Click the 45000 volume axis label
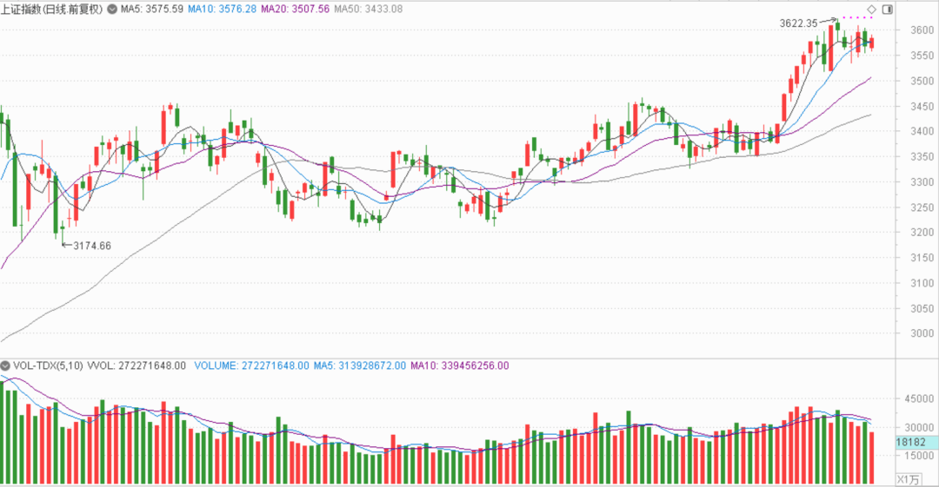Image resolution: width=939 pixels, height=487 pixels. (919, 398)
